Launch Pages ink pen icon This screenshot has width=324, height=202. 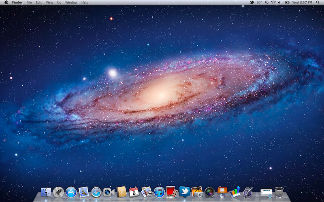click(x=248, y=192)
